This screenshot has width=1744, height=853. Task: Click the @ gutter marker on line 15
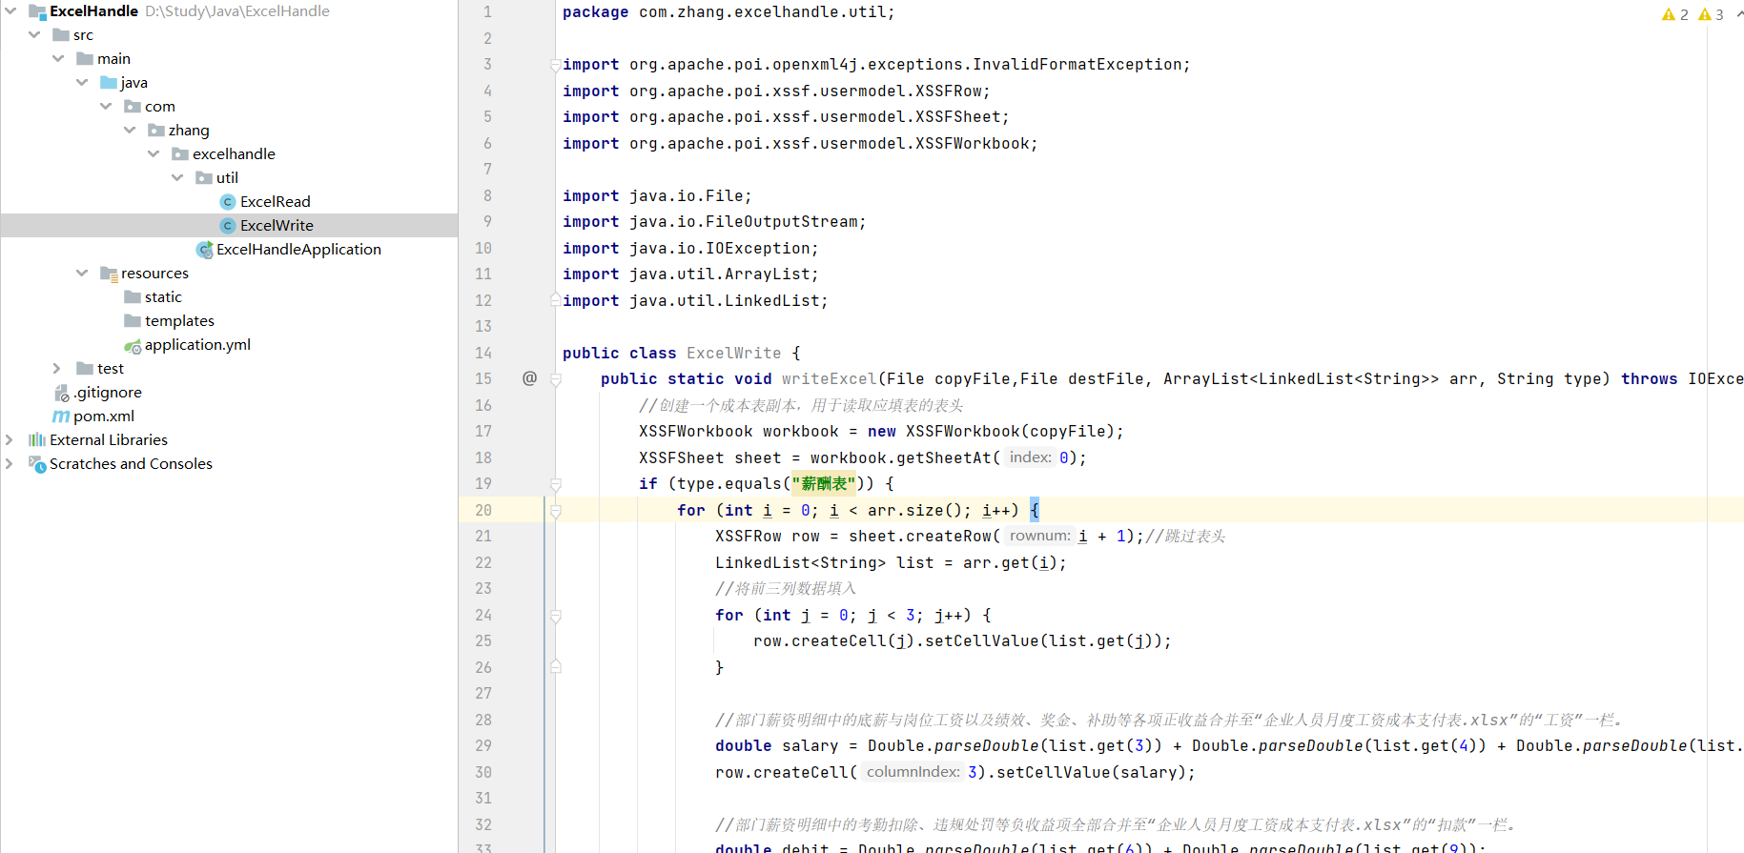(x=530, y=378)
